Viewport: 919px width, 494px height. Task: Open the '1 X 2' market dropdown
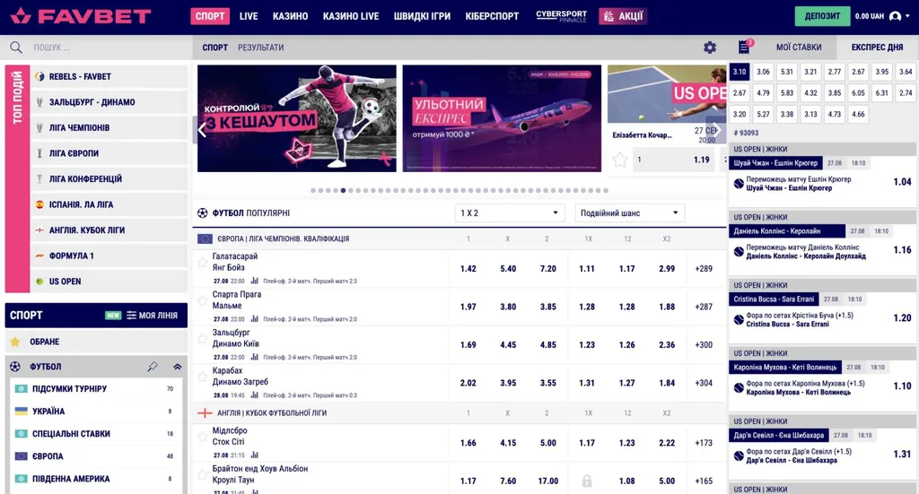tap(509, 213)
